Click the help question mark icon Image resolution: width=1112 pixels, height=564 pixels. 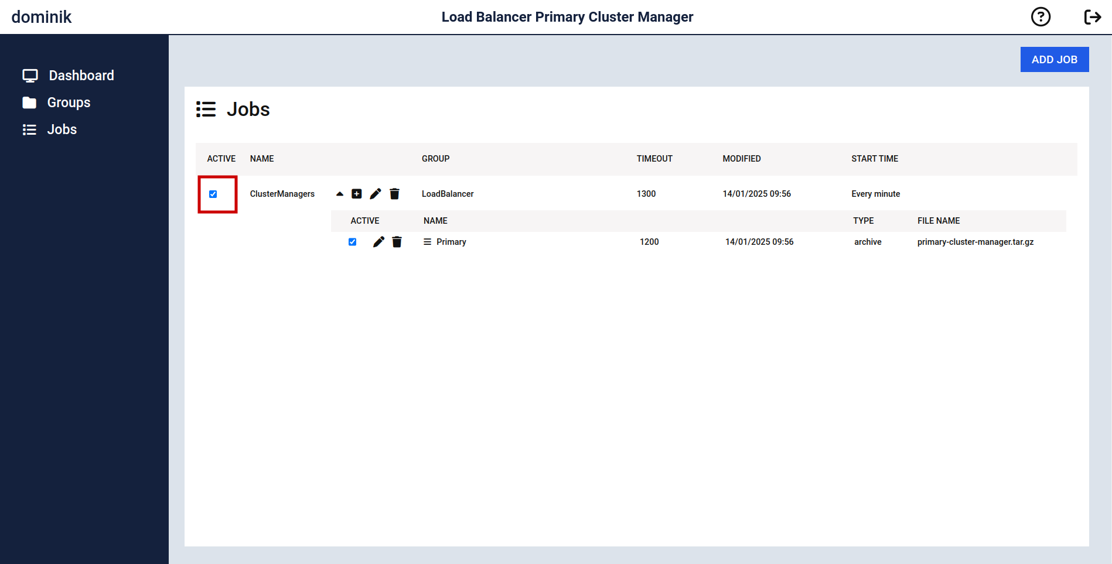(1041, 17)
